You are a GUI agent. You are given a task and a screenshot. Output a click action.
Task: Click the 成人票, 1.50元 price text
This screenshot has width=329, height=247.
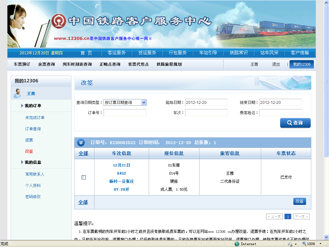coord(174,189)
